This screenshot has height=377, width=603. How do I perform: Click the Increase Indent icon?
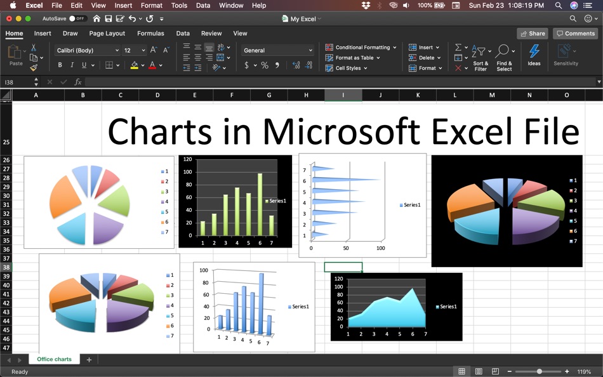tap(197, 68)
